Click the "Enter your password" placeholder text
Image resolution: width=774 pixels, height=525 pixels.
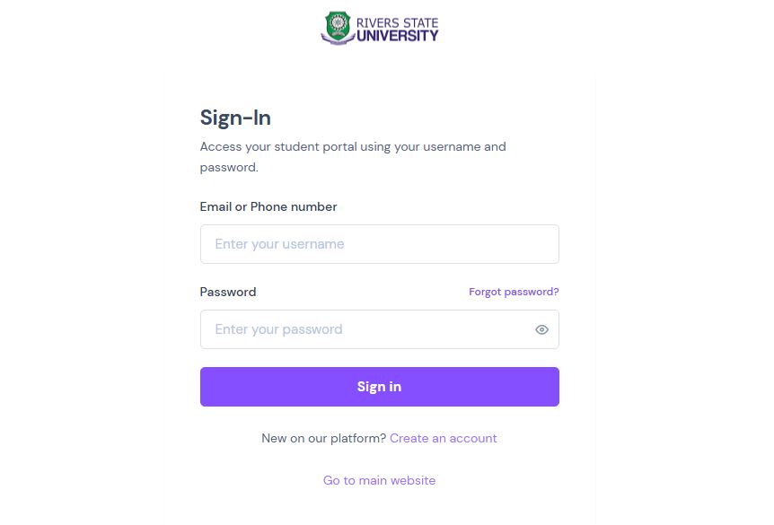click(x=278, y=329)
